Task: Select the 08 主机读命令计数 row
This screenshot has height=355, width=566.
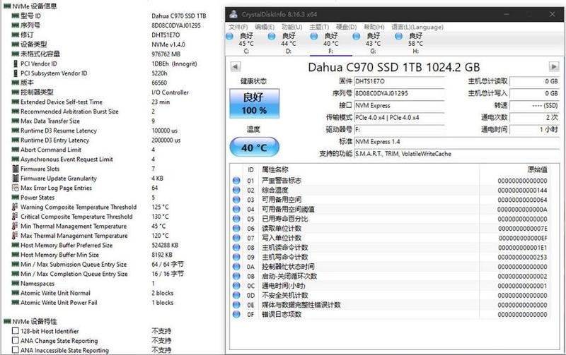Action: coord(390,247)
